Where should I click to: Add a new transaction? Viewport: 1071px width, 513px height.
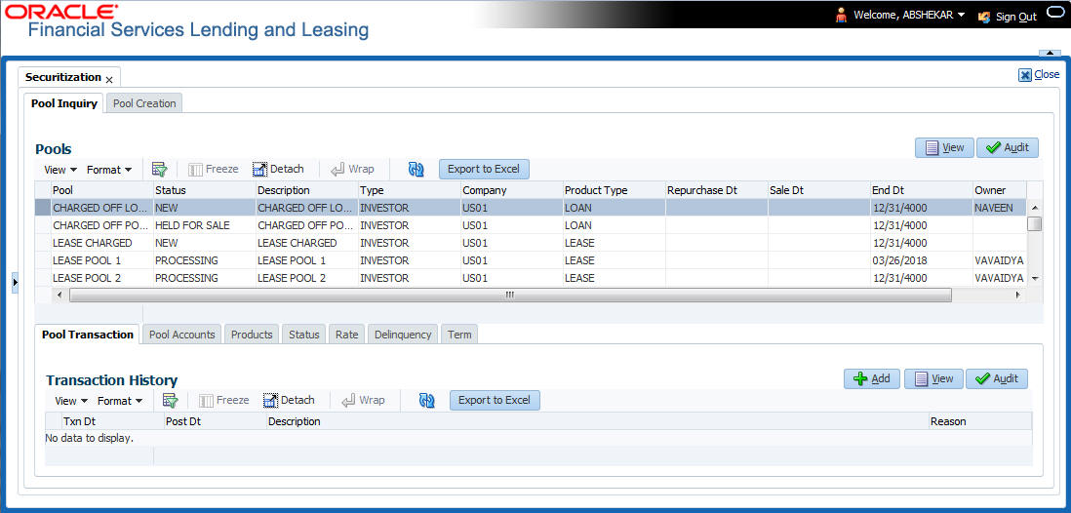point(872,378)
